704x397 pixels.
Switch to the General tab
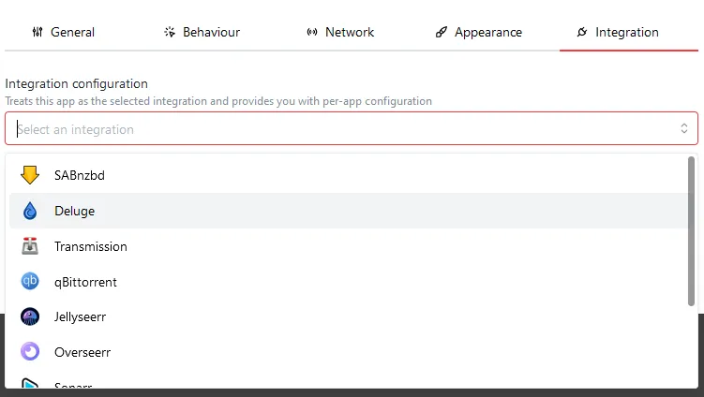(x=64, y=32)
